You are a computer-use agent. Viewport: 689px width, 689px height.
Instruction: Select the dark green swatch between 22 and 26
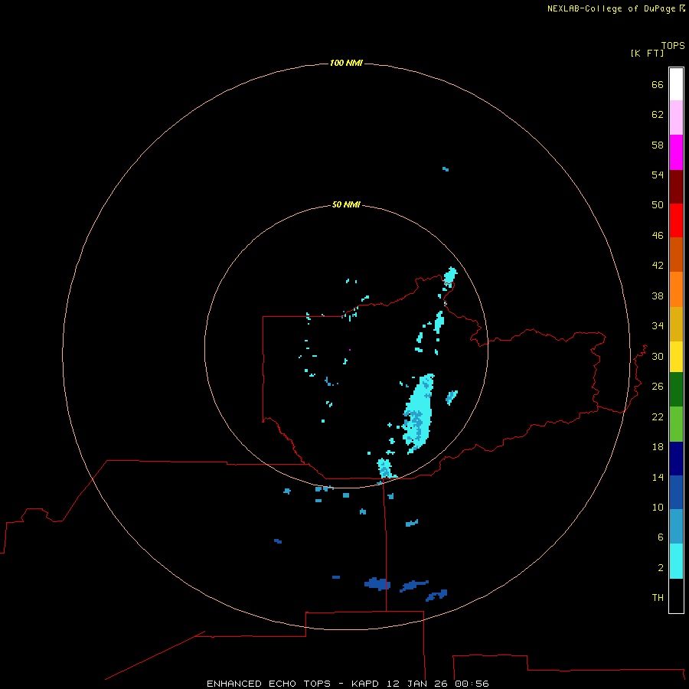point(676,390)
